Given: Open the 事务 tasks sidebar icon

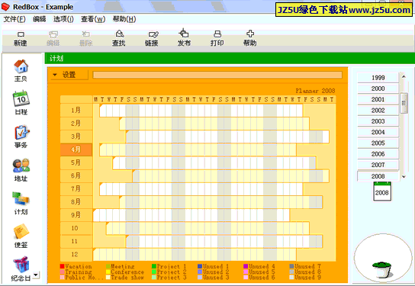Looking at the screenshot, I should point(21,137).
